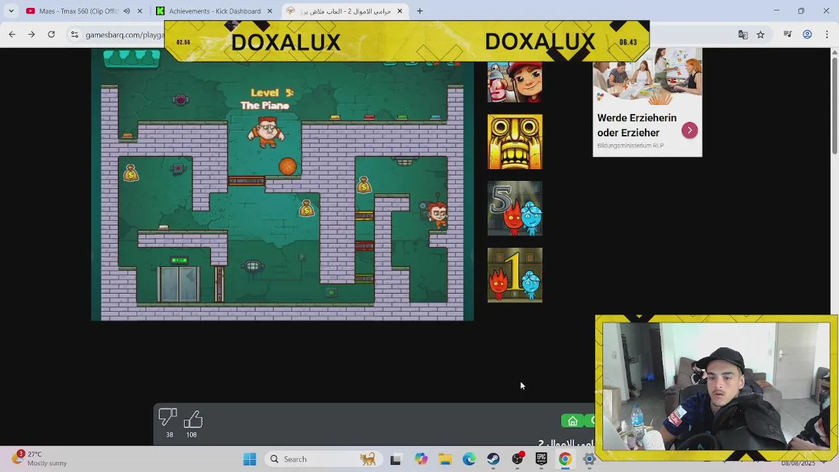This screenshot has height=472, width=839.
Task: Go forward in browser history
Action: (x=31, y=35)
